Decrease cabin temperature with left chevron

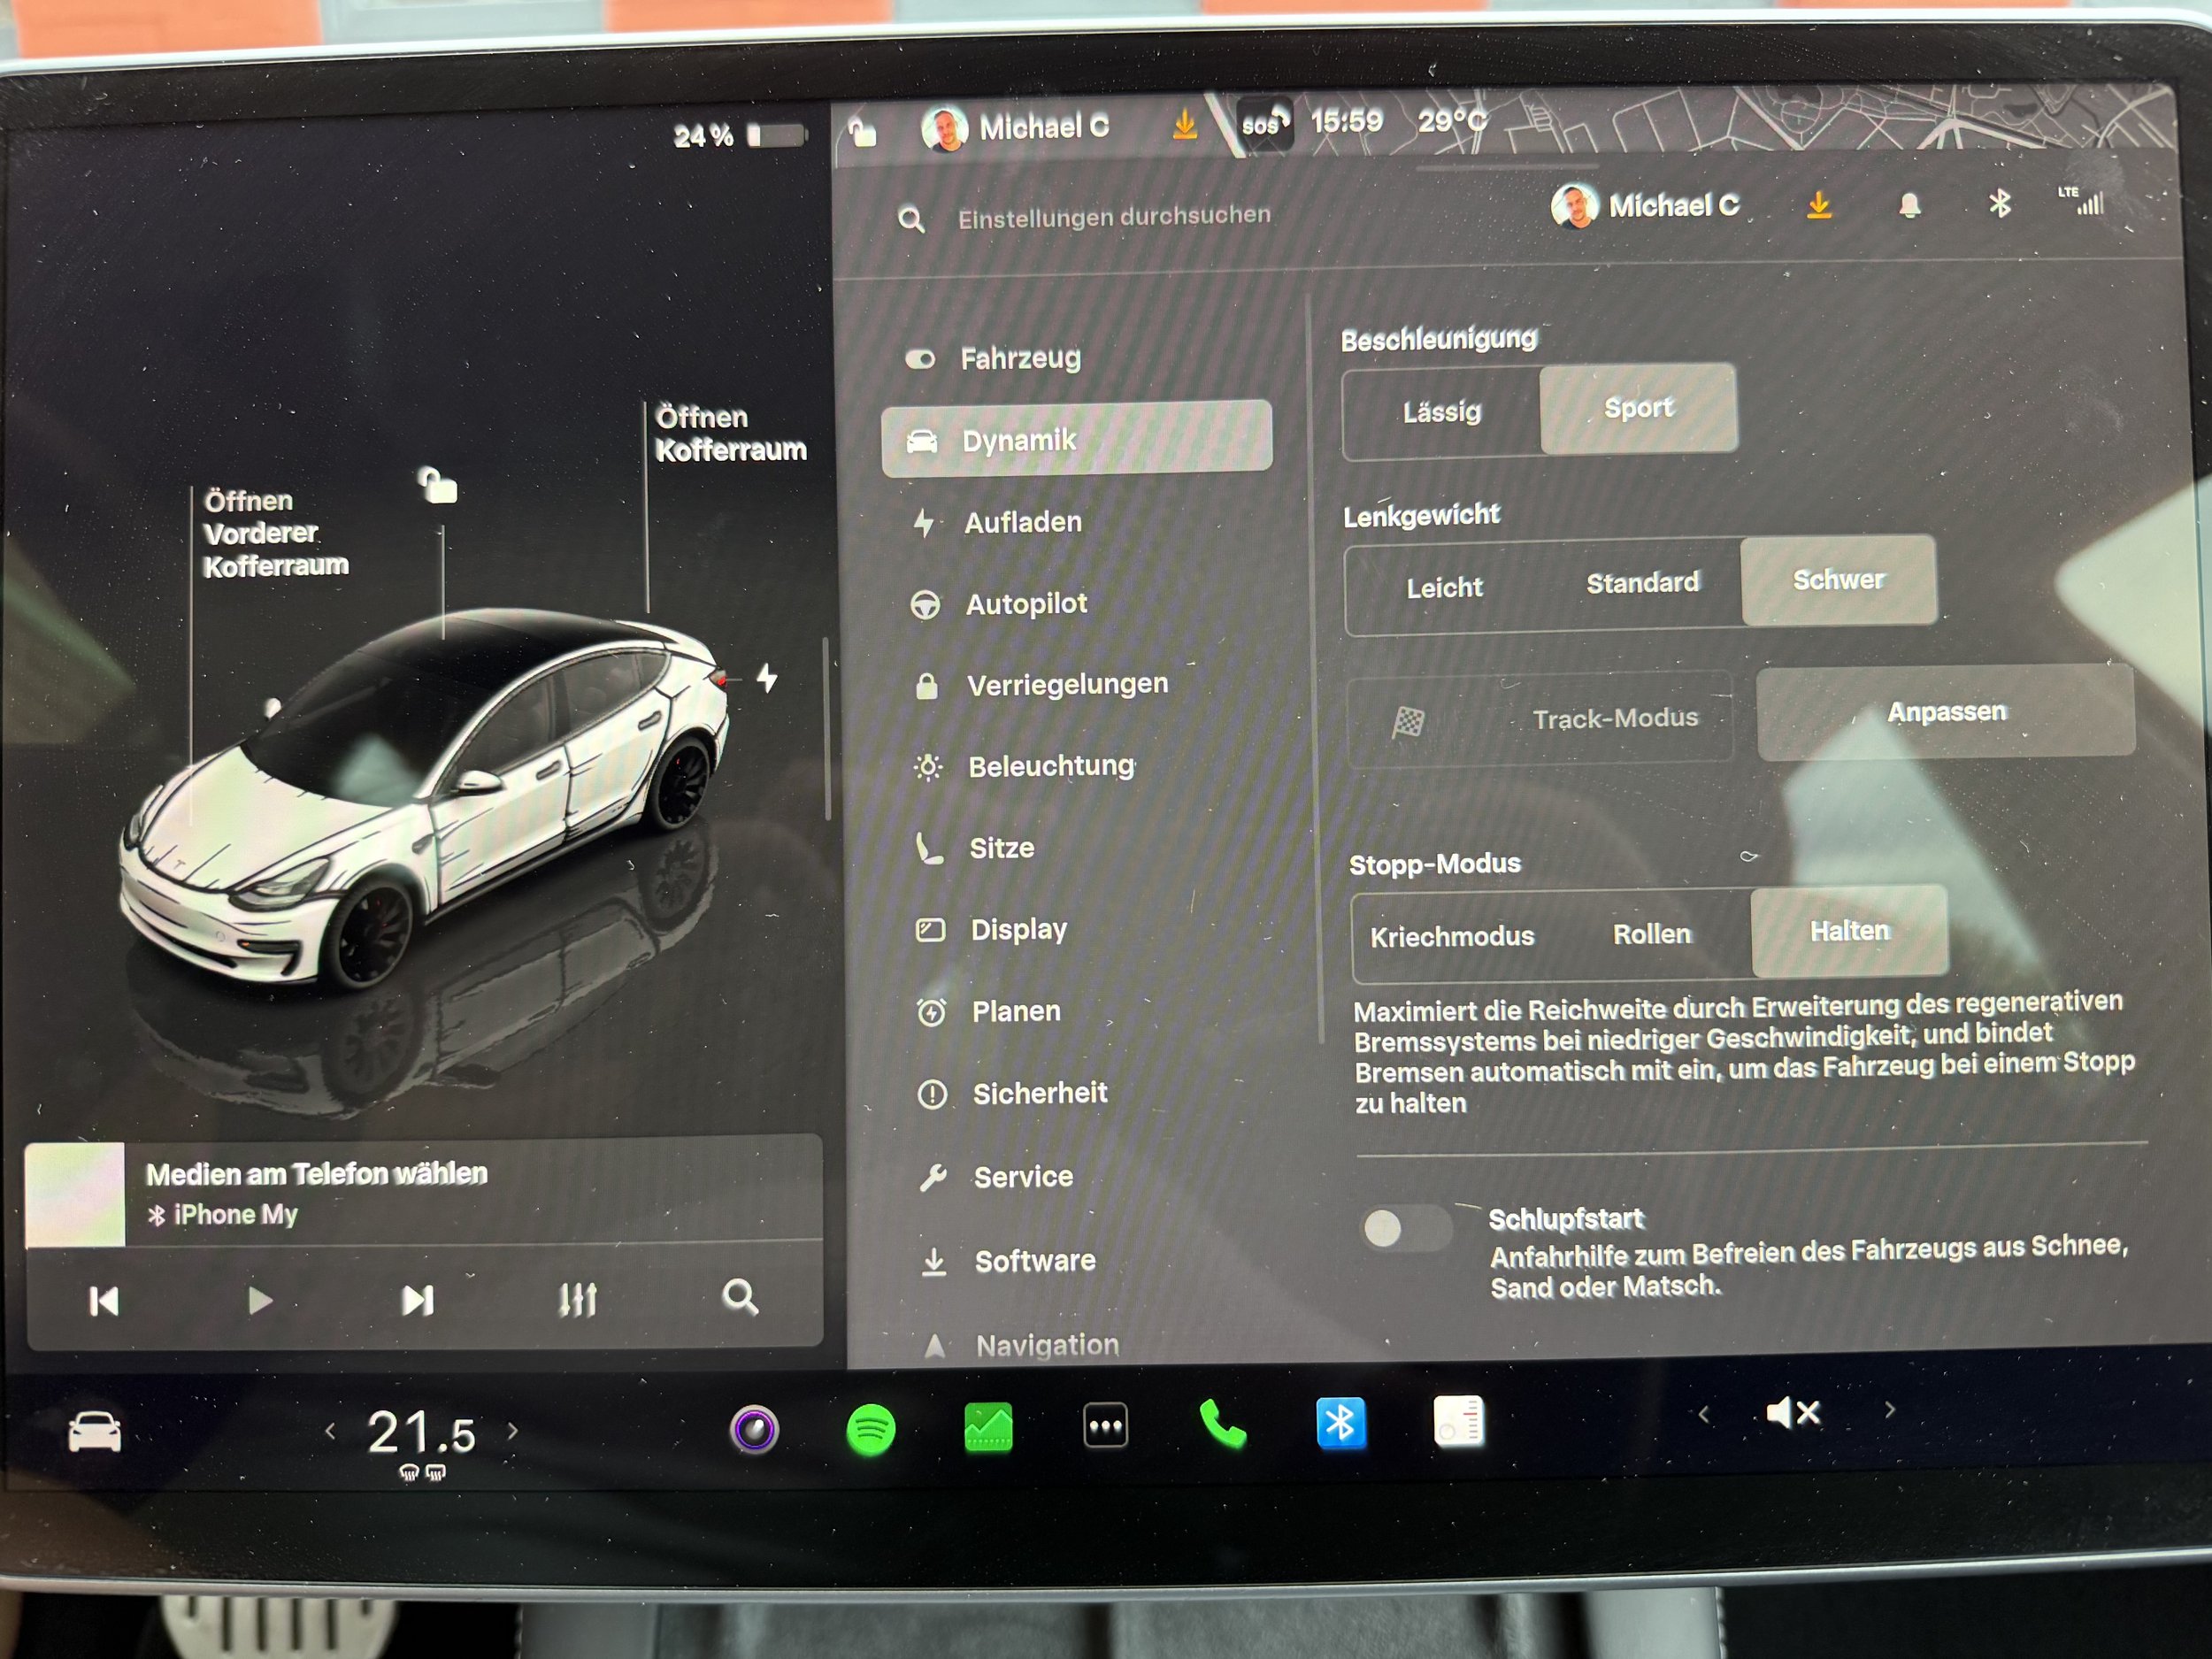(x=330, y=1432)
